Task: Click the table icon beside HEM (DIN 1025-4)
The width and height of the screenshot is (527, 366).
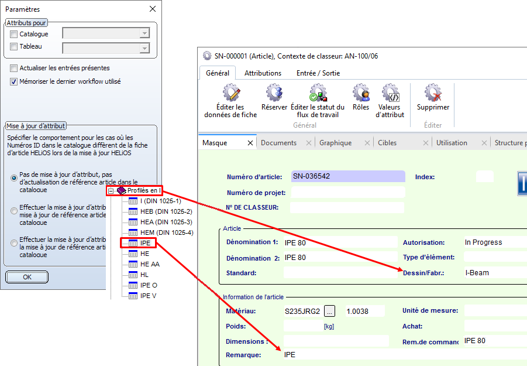Action: (x=133, y=232)
